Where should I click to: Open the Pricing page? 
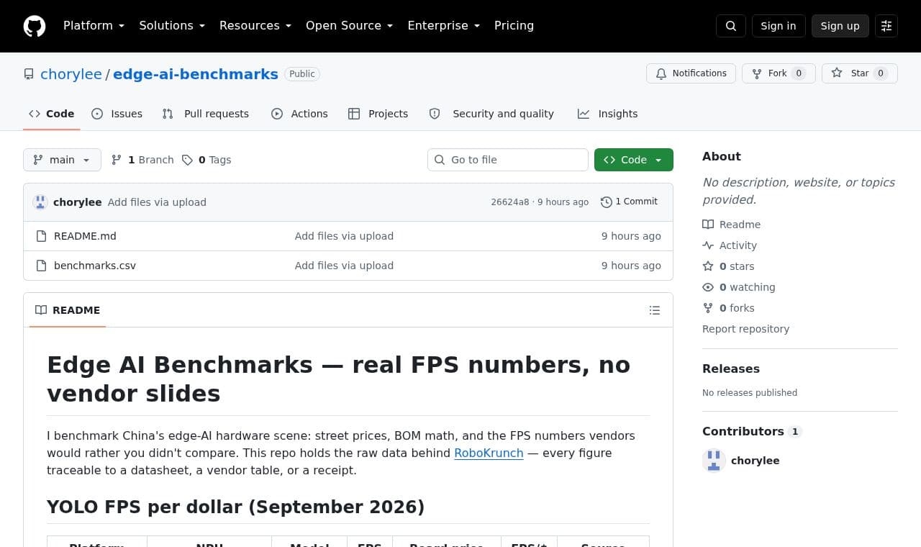[x=514, y=26]
